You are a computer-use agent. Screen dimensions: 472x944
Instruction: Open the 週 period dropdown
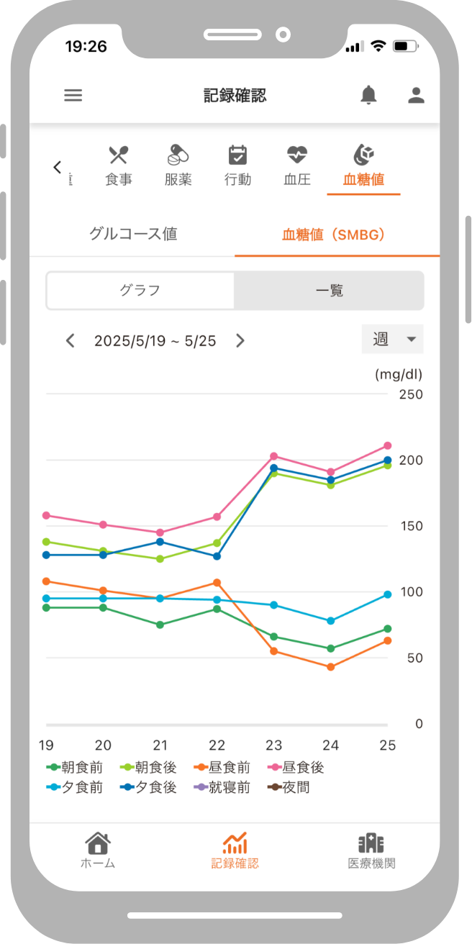coord(393,340)
